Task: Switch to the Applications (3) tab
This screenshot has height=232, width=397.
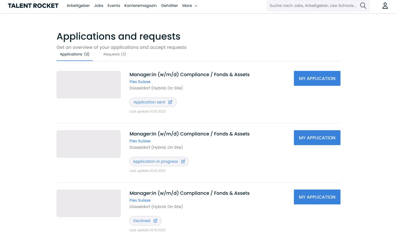Action: (75, 54)
